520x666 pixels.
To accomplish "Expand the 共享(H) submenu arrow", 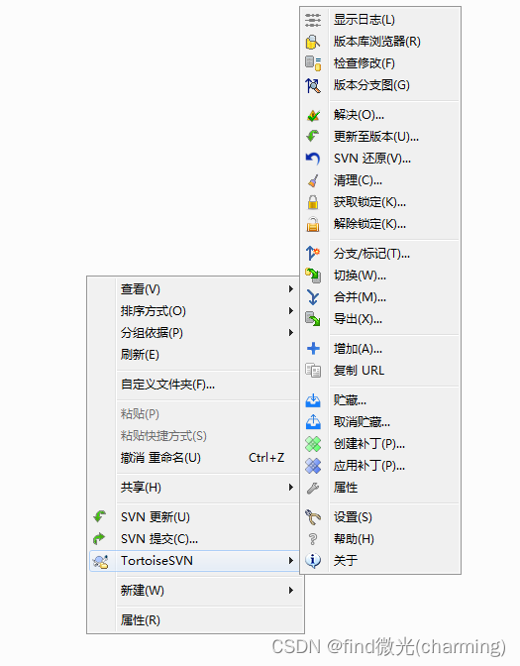I will [291, 488].
